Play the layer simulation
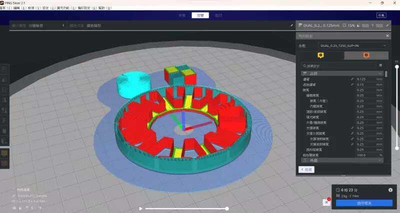The image size is (400, 213). pyautogui.click(x=140, y=209)
